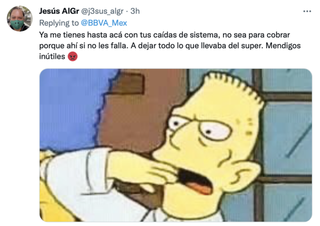Open tweet permalink via the 3h timestamp

(135, 11)
